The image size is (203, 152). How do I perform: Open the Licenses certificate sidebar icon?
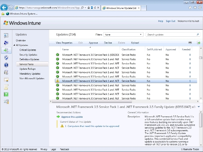coord(6,80)
